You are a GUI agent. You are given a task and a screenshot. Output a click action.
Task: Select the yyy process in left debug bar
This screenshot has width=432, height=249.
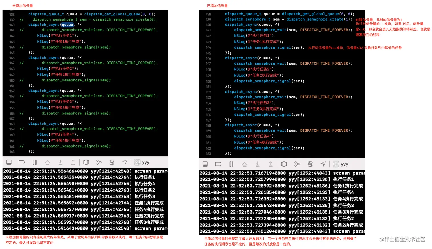pos(142,162)
